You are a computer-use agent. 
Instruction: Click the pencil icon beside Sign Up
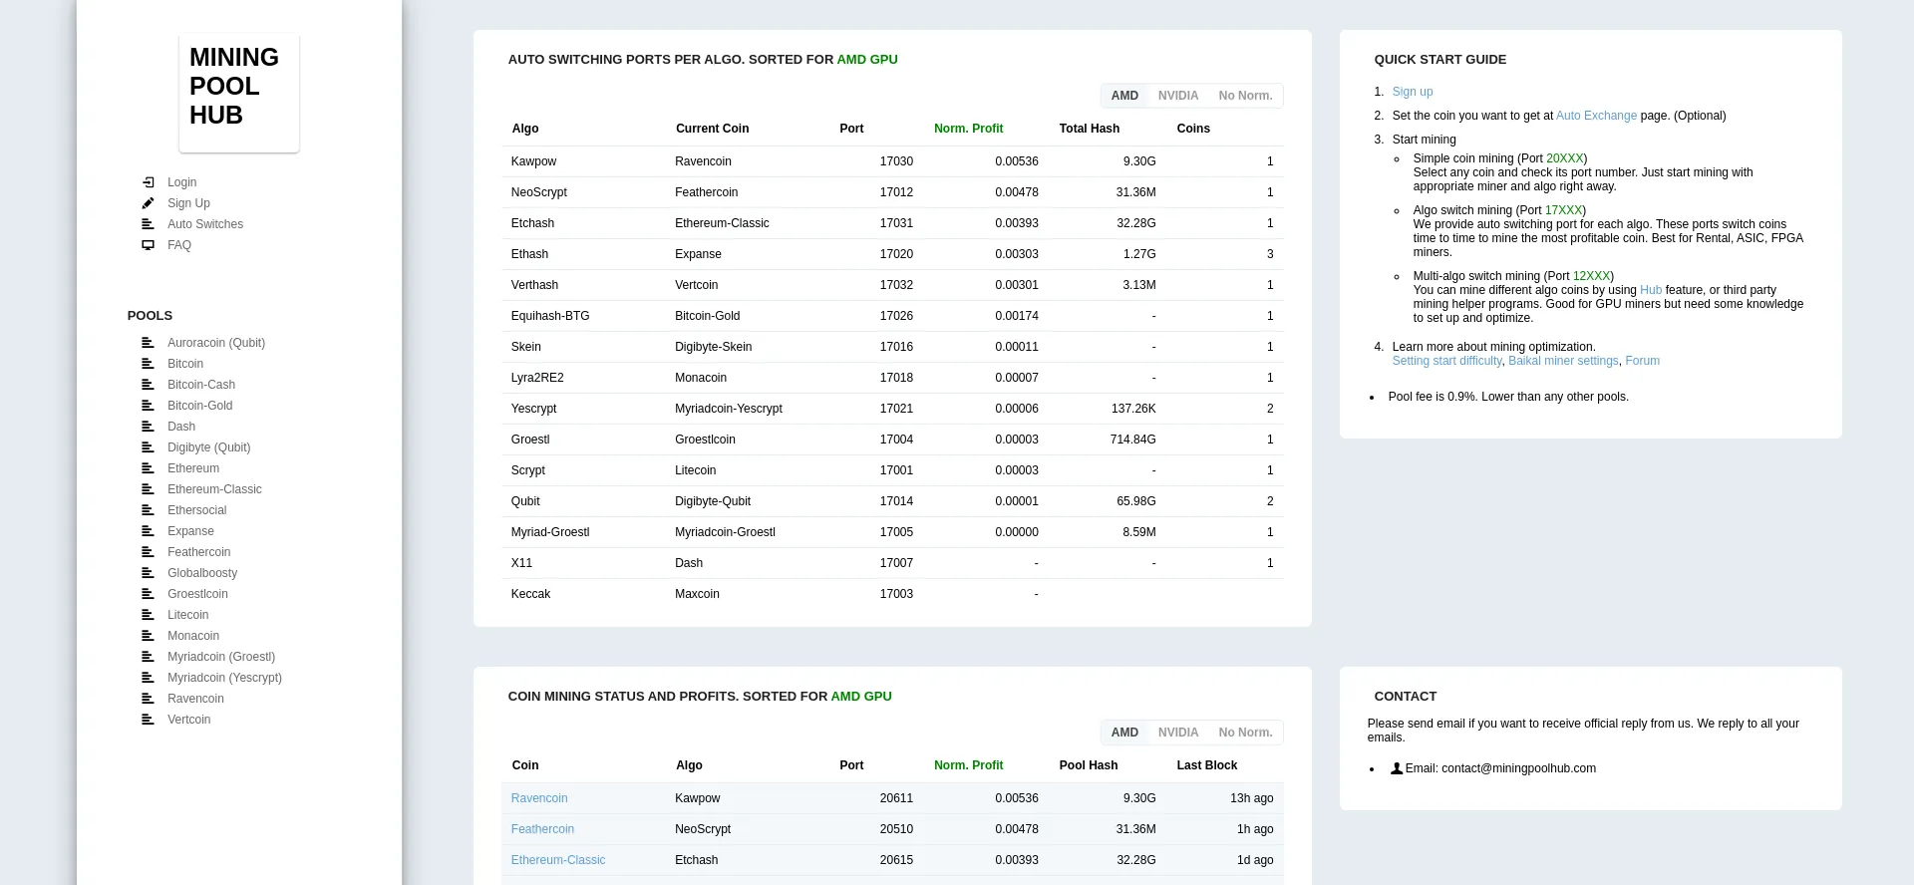[149, 203]
